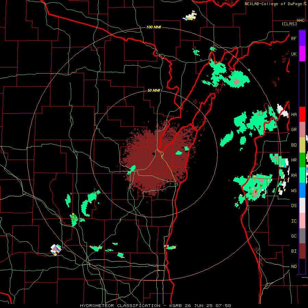Click the [CLAS] legend header
This screenshot has height=308, width=308.
point(289,24)
